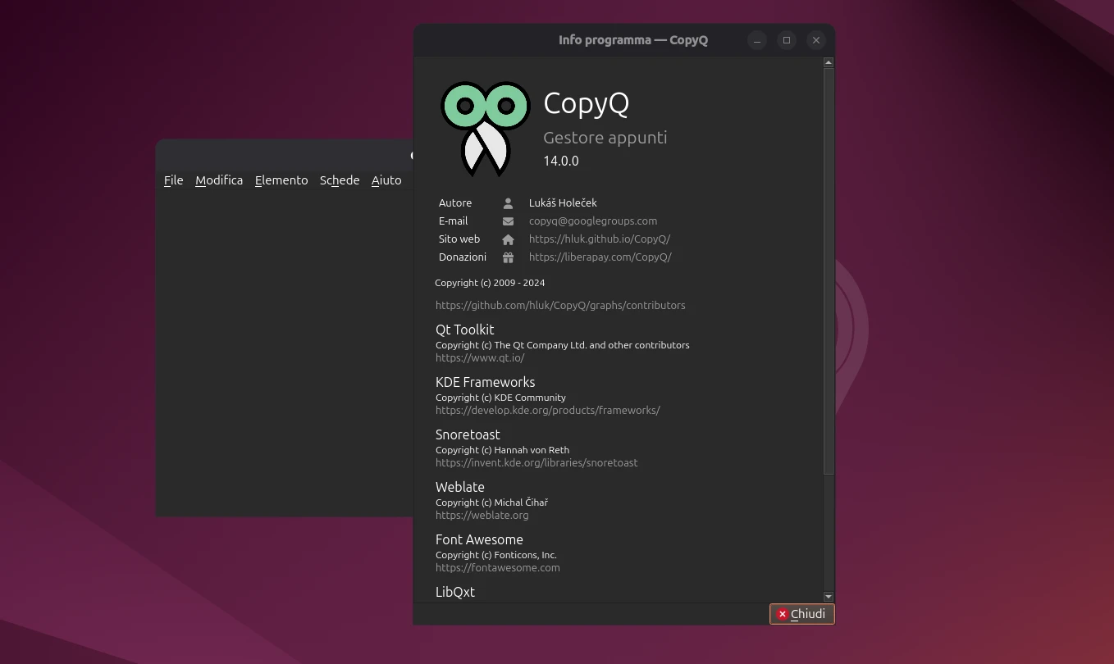Screen dimensions: 1114x664
Task: Click the house icon beside Sito web
Action: (508, 239)
